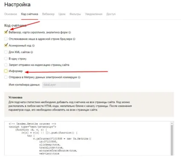This screenshot has height=157, width=181.
Task: Select the Код счётчика tab
Action: click(x=29, y=14)
